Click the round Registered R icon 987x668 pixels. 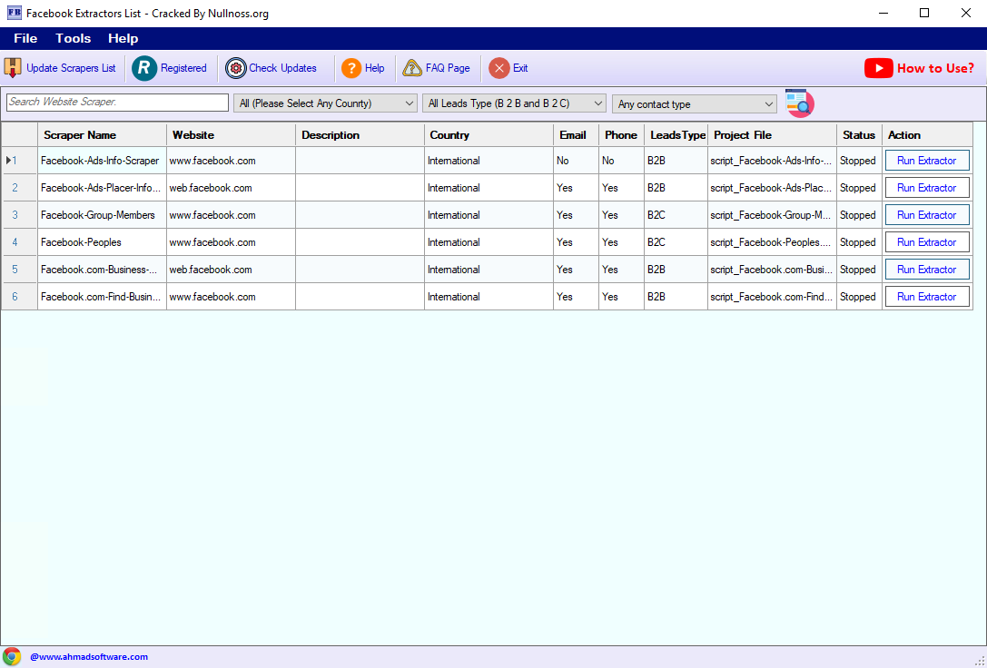pos(144,68)
